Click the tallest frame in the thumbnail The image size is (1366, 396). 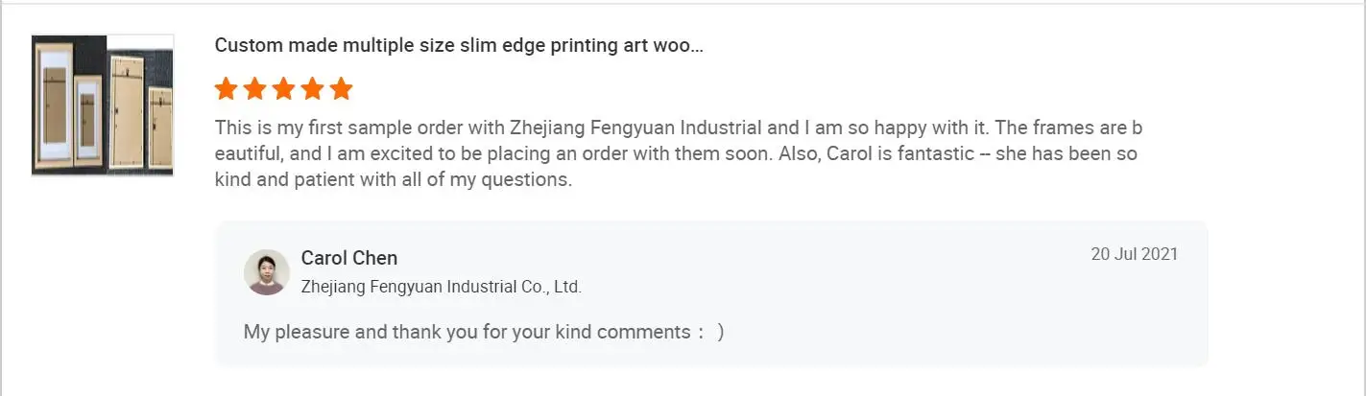pos(54,104)
